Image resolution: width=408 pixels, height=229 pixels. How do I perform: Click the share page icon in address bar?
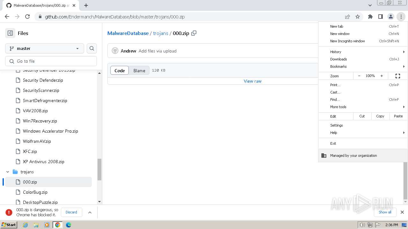347,17
